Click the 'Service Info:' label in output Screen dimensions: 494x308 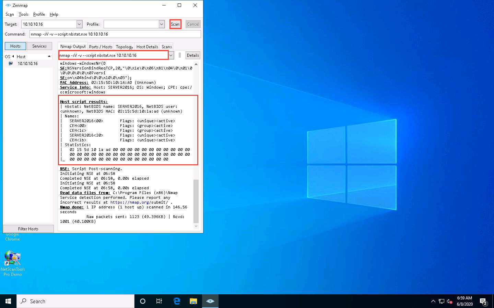75,87
